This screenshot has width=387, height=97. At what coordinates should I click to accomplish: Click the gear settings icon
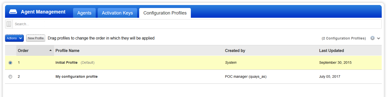click(x=373, y=38)
